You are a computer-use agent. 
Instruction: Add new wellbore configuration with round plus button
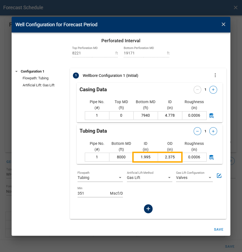148,209
